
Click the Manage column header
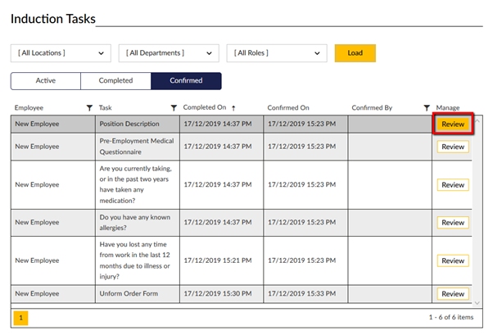pos(448,108)
